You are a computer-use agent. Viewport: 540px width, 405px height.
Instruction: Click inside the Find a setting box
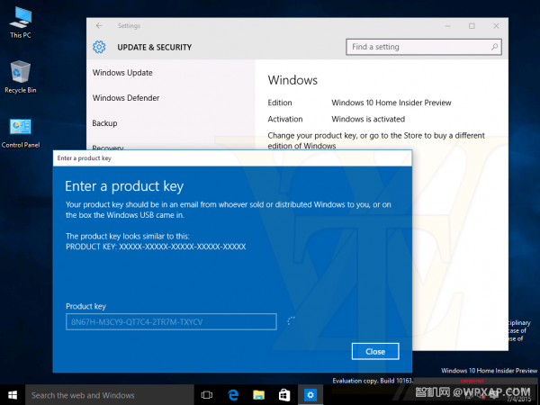[x=424, y=47]
